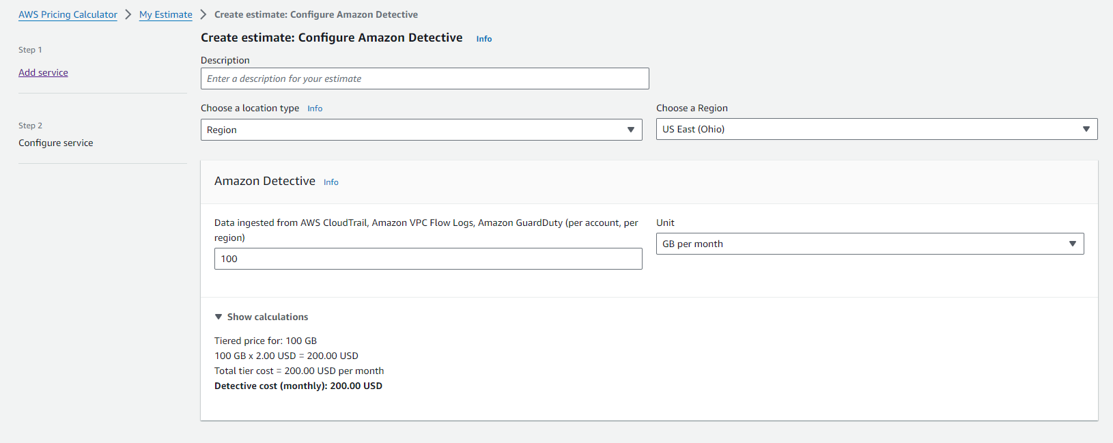Open the My Estimate breadcrumb link
The width and height of the screenshot is (1113, 443).
click(166, 14)
